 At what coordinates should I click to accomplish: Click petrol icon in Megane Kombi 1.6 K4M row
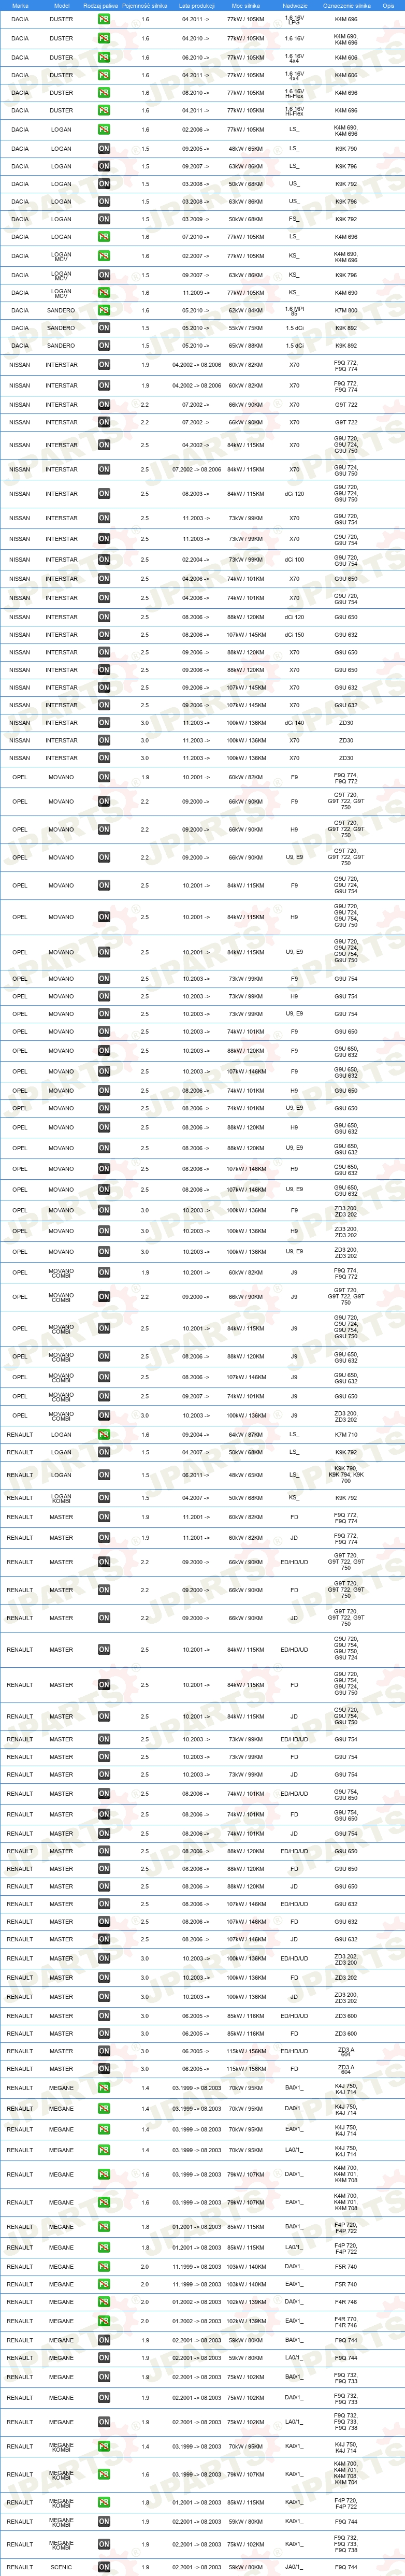coord(104,2475)
